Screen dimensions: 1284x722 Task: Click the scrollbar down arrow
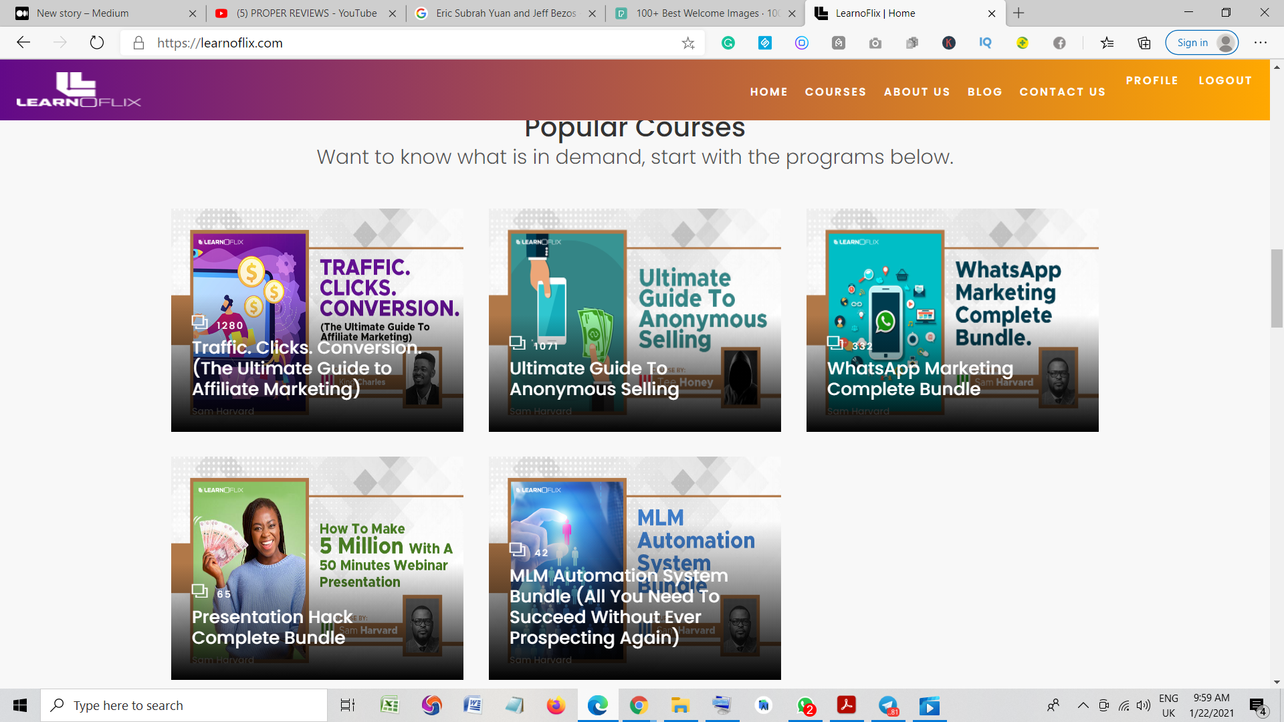[1277, 682]
